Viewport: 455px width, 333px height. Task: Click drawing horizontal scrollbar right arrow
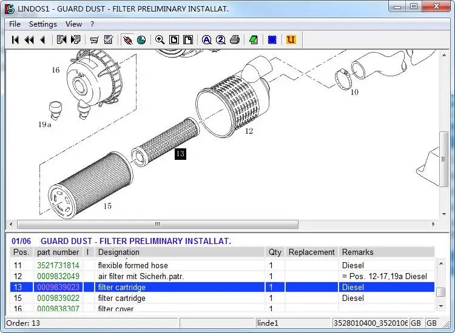(434, 224)
